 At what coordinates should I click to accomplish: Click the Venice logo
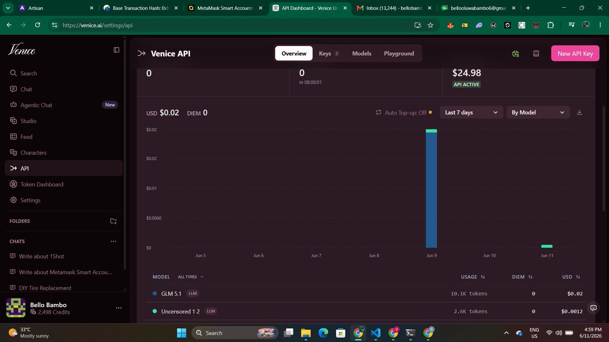coord(22,50)
